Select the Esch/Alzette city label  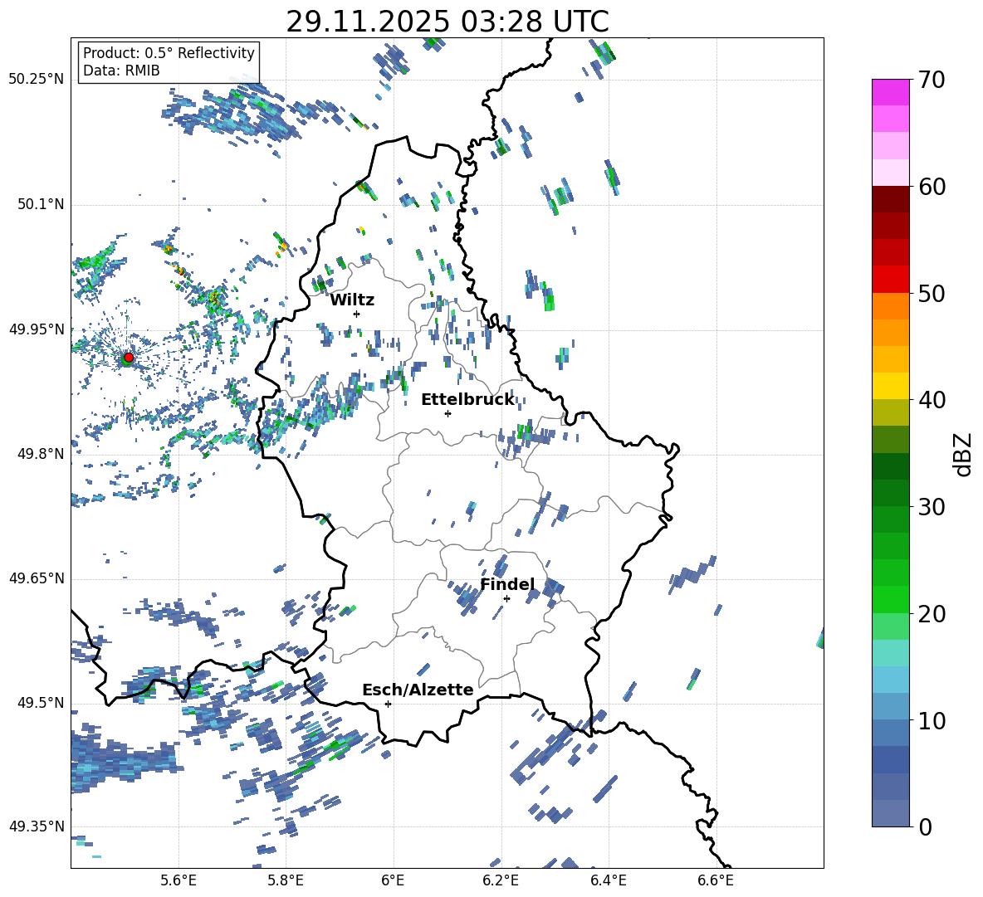[418, 690]
